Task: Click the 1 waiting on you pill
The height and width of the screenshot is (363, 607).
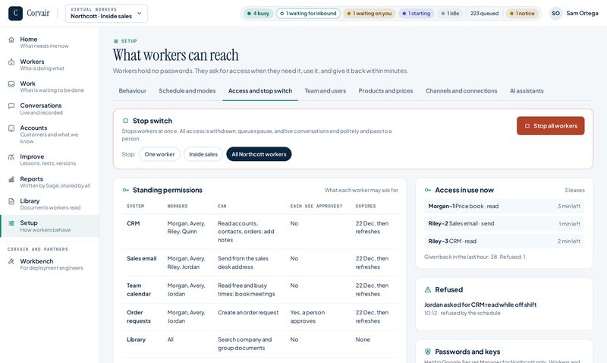Action: (369, 14)
